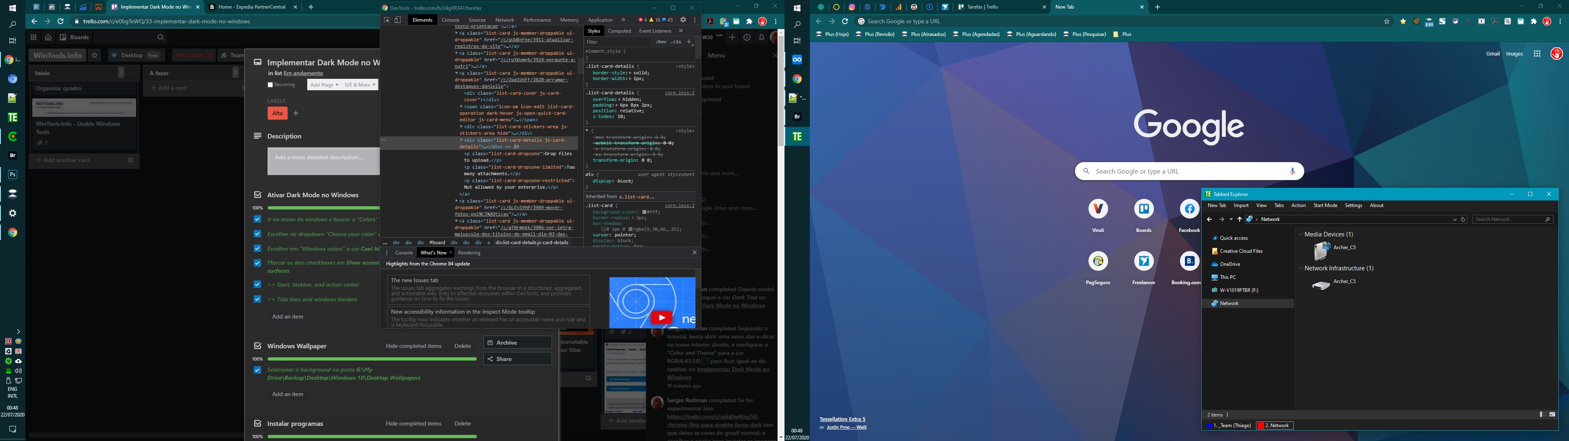Image resolution: width=1569 pixels, height=441 pixels.
Task: Open the Google apps grid icon
Action: coord(1537,53)
